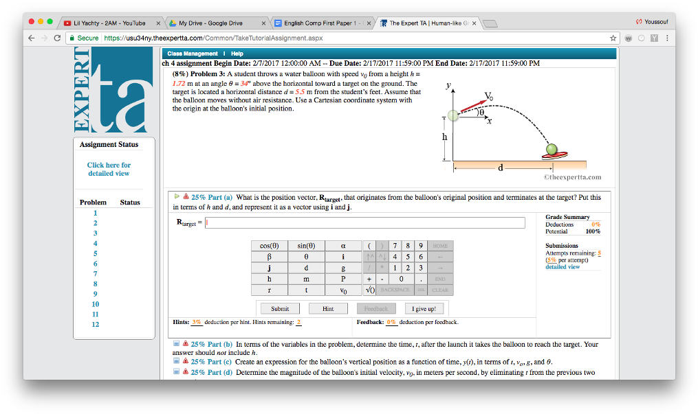698x414 pixels.
Task: Click the browser forward arrow
Action: (x=44, y=38)
